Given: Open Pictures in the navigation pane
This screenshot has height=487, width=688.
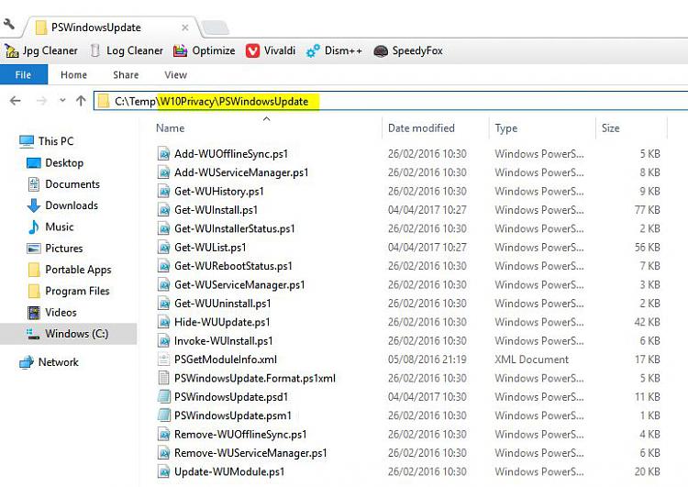Looking at the screenshot, I should (x=55, y=249).
